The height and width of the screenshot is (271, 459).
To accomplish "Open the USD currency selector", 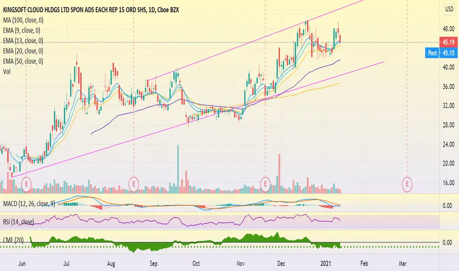I will (449, 9).
